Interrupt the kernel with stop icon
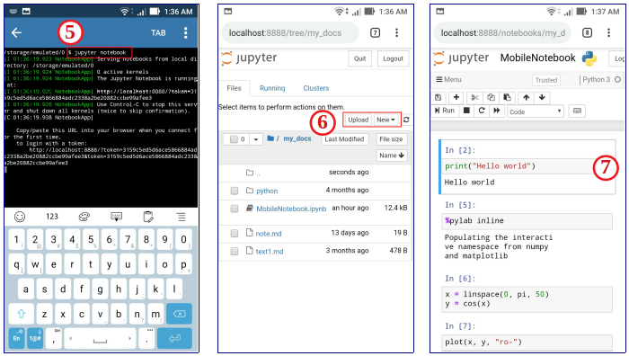The image size is (629, 356). click(466, 111)
